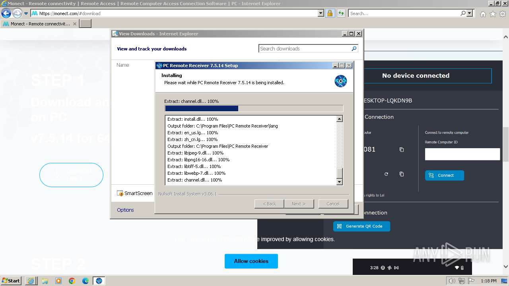509x286 pixels.
Task: Open Windows Media Player taskbar icon
Action: pos(58,281)
